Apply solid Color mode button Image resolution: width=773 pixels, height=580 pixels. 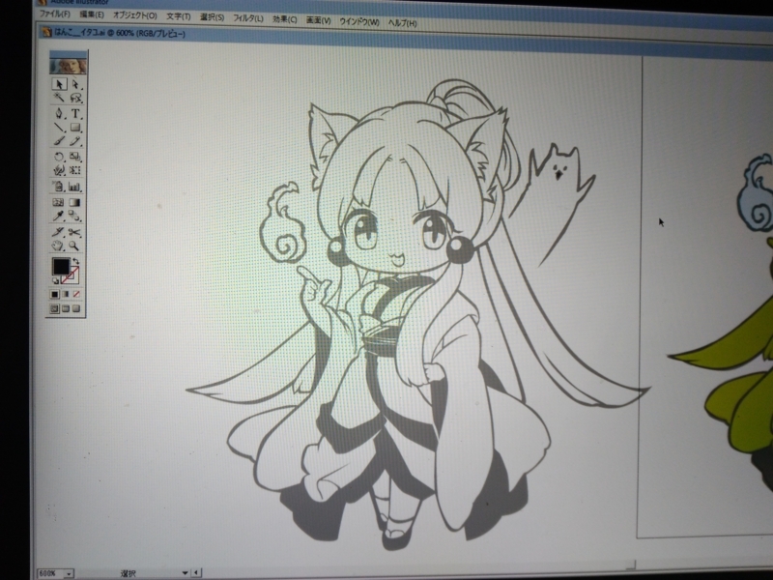pos(54,294)
